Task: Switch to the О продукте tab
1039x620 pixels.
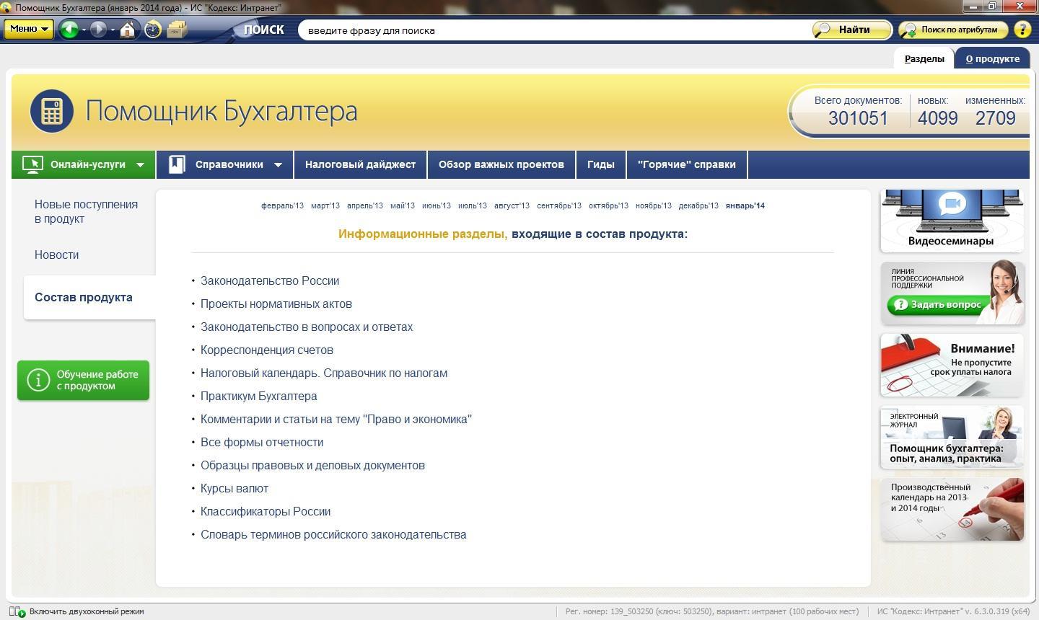Action: point(993,58)
